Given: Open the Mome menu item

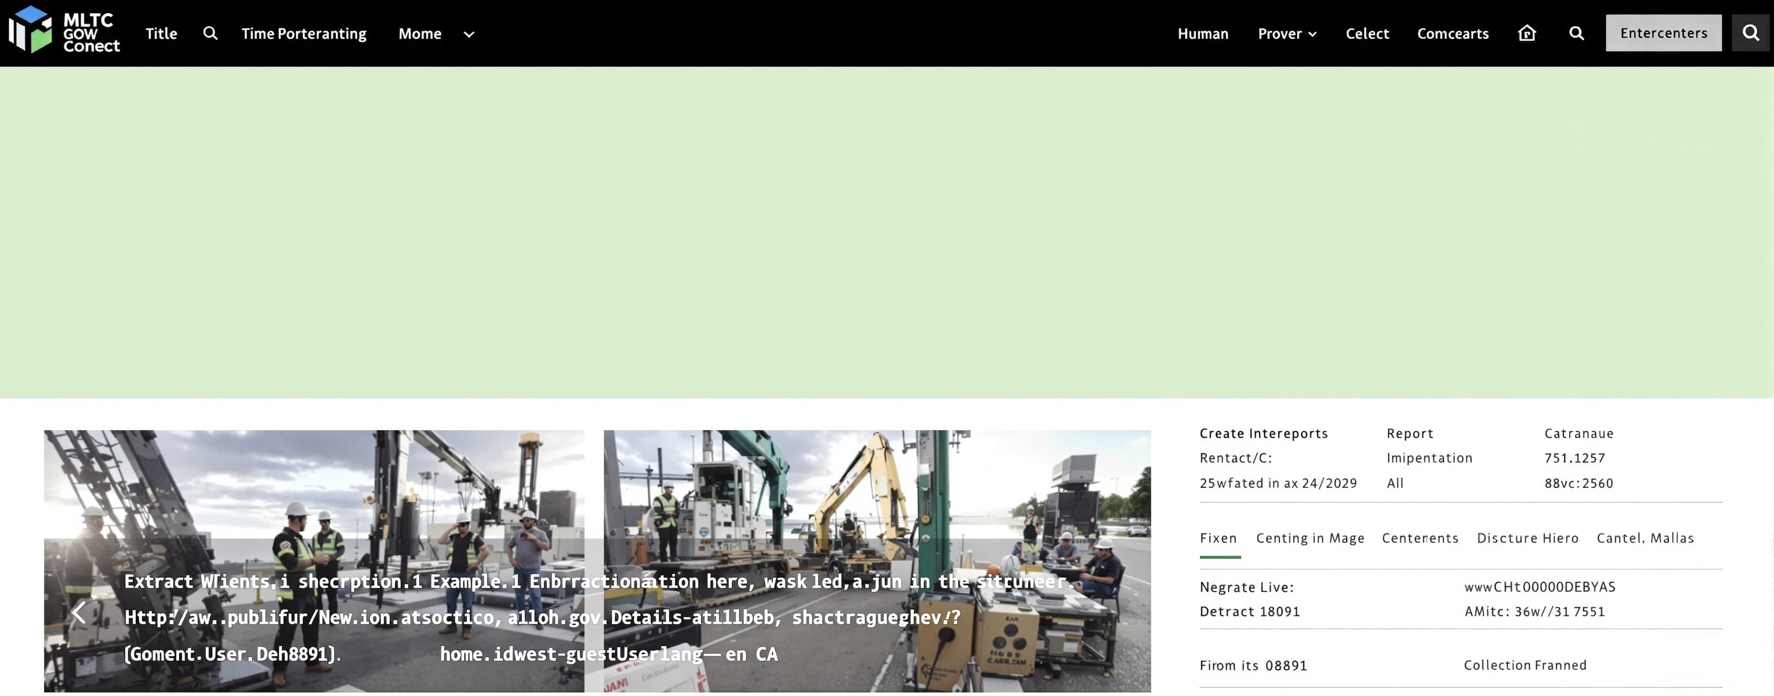Looking at the screenshot, I should (x=420, y=34).
